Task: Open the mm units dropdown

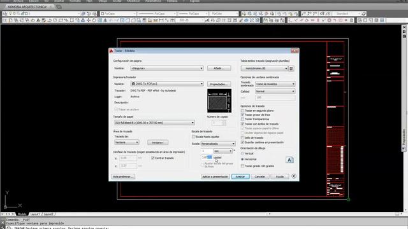Action: tap(223, 151)
